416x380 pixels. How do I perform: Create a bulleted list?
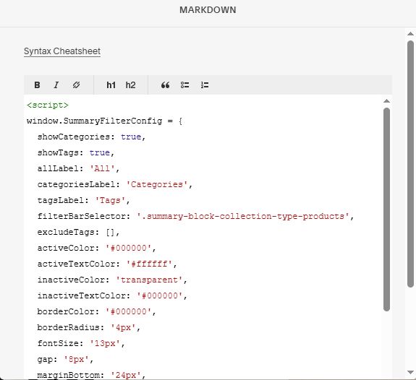point(184,85)
